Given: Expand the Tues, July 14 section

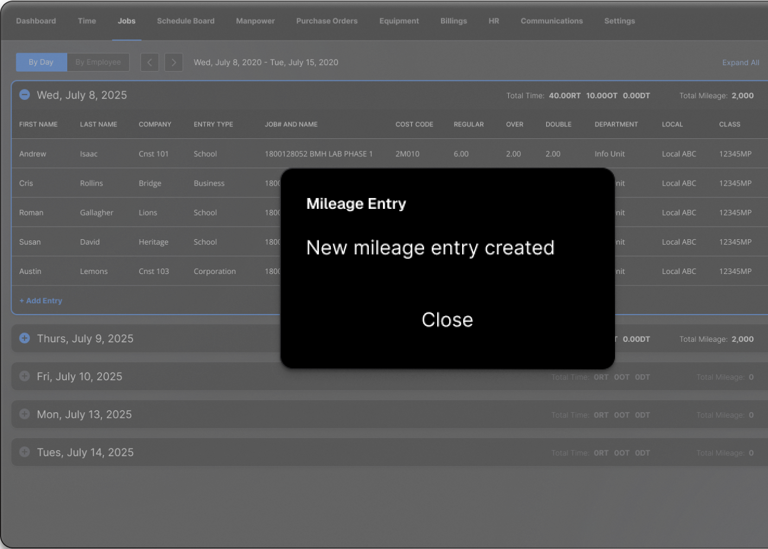Looking at the screenshot, I should click(24, 452).
